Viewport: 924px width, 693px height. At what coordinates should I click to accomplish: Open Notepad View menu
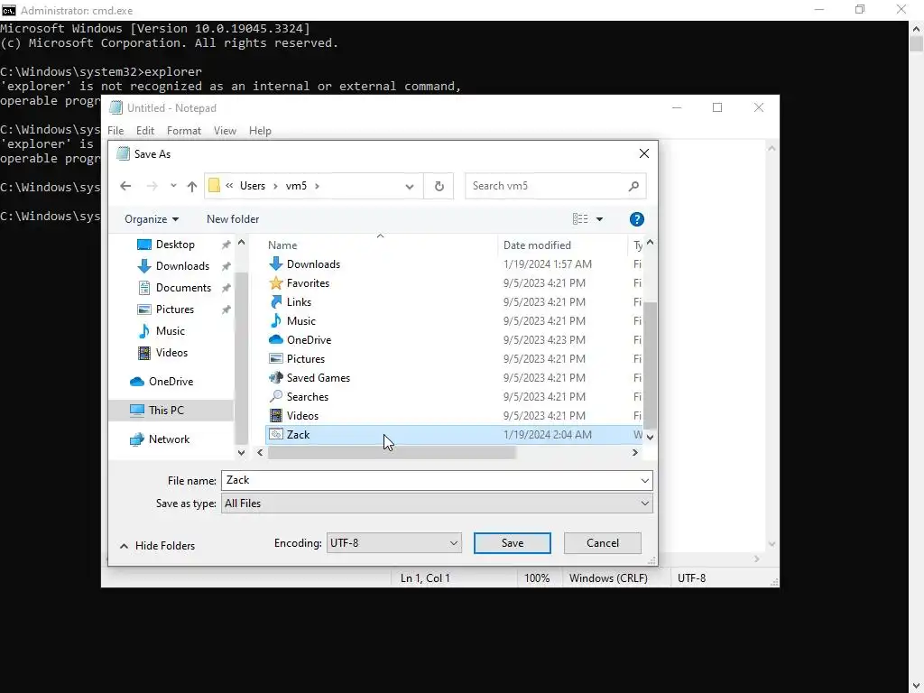click(225, 131)
